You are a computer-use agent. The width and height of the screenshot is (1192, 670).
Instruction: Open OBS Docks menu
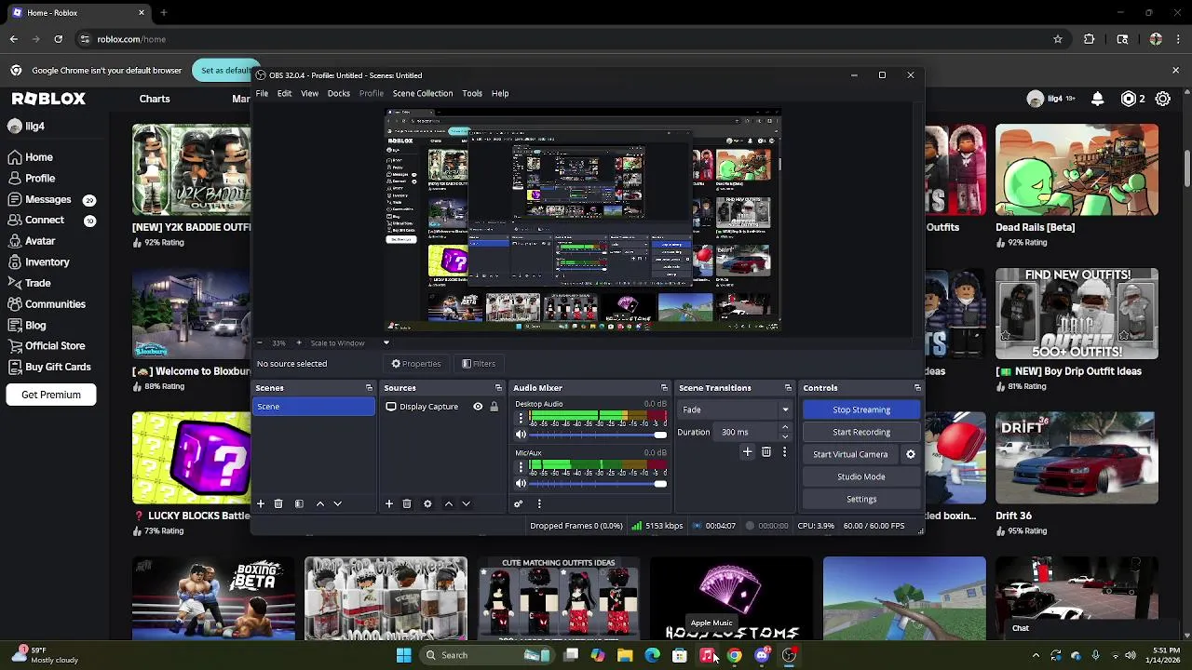point(339,93)
